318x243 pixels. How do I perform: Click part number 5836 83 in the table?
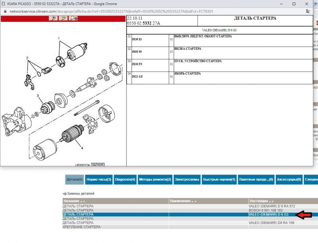click(137, 39)
